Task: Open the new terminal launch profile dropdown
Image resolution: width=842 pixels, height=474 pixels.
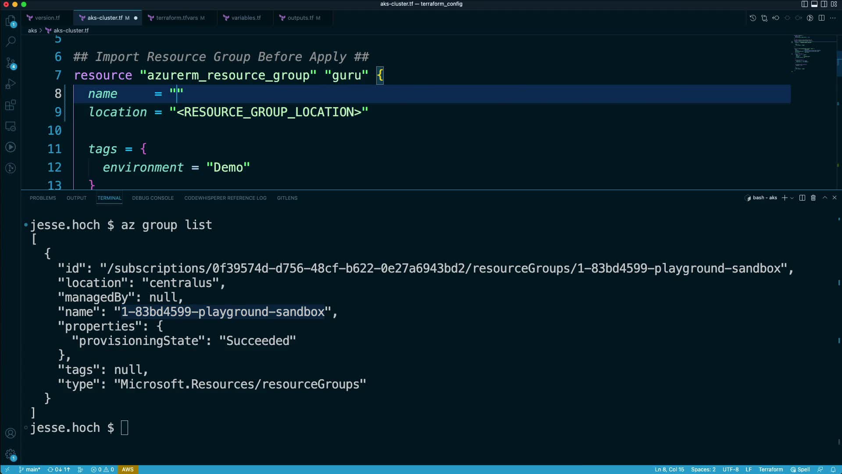Action: click(792, 198)
